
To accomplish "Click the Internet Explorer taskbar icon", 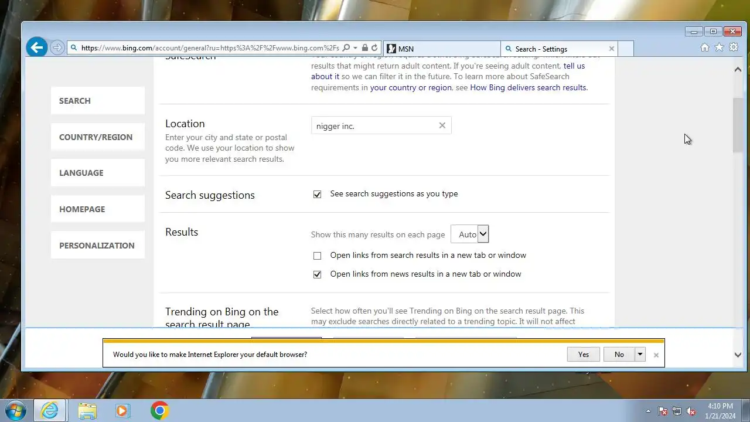I will point(49,411).
